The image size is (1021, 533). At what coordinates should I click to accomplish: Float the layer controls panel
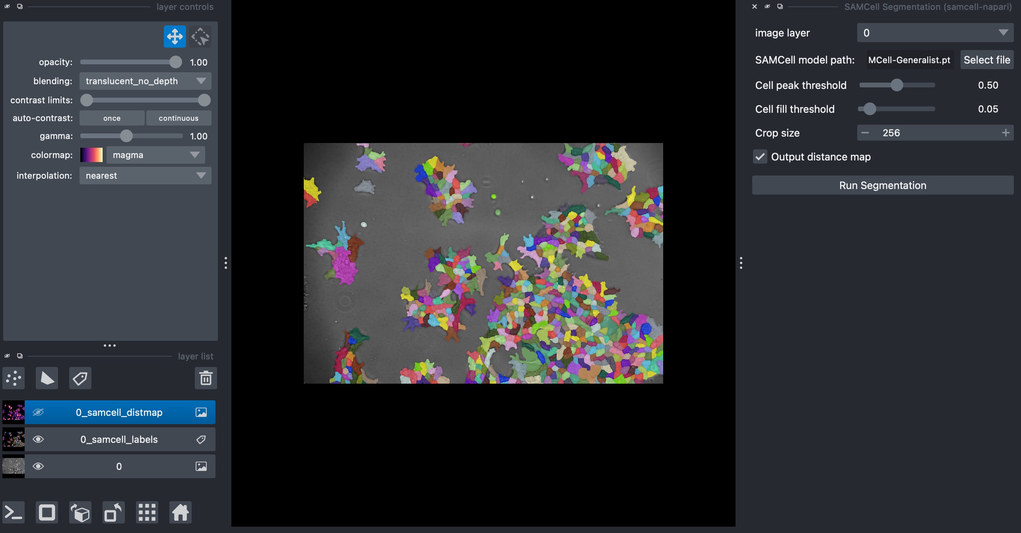coord(20,6)
